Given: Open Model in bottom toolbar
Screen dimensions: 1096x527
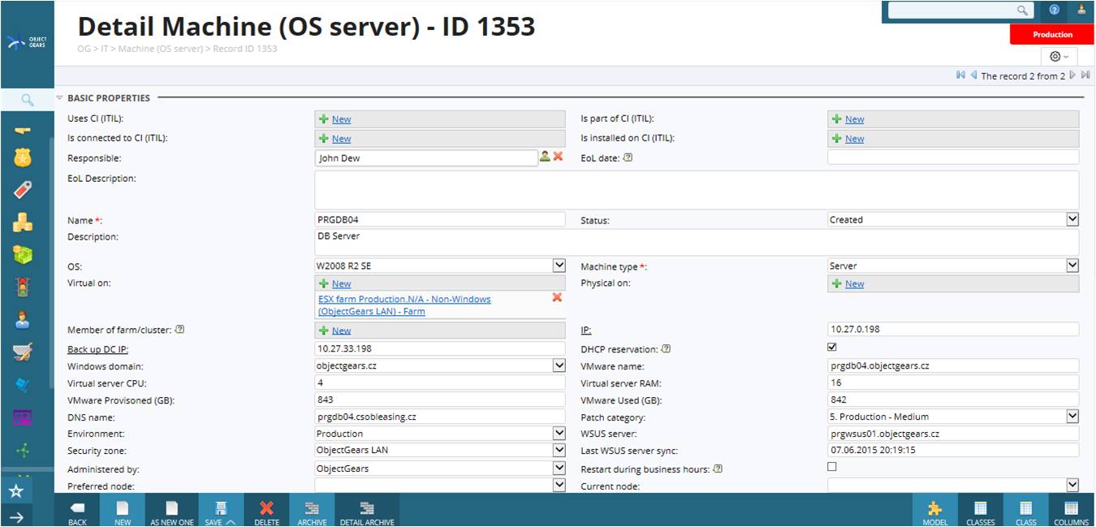Looking at the screenshot, I should click(935, 512).
